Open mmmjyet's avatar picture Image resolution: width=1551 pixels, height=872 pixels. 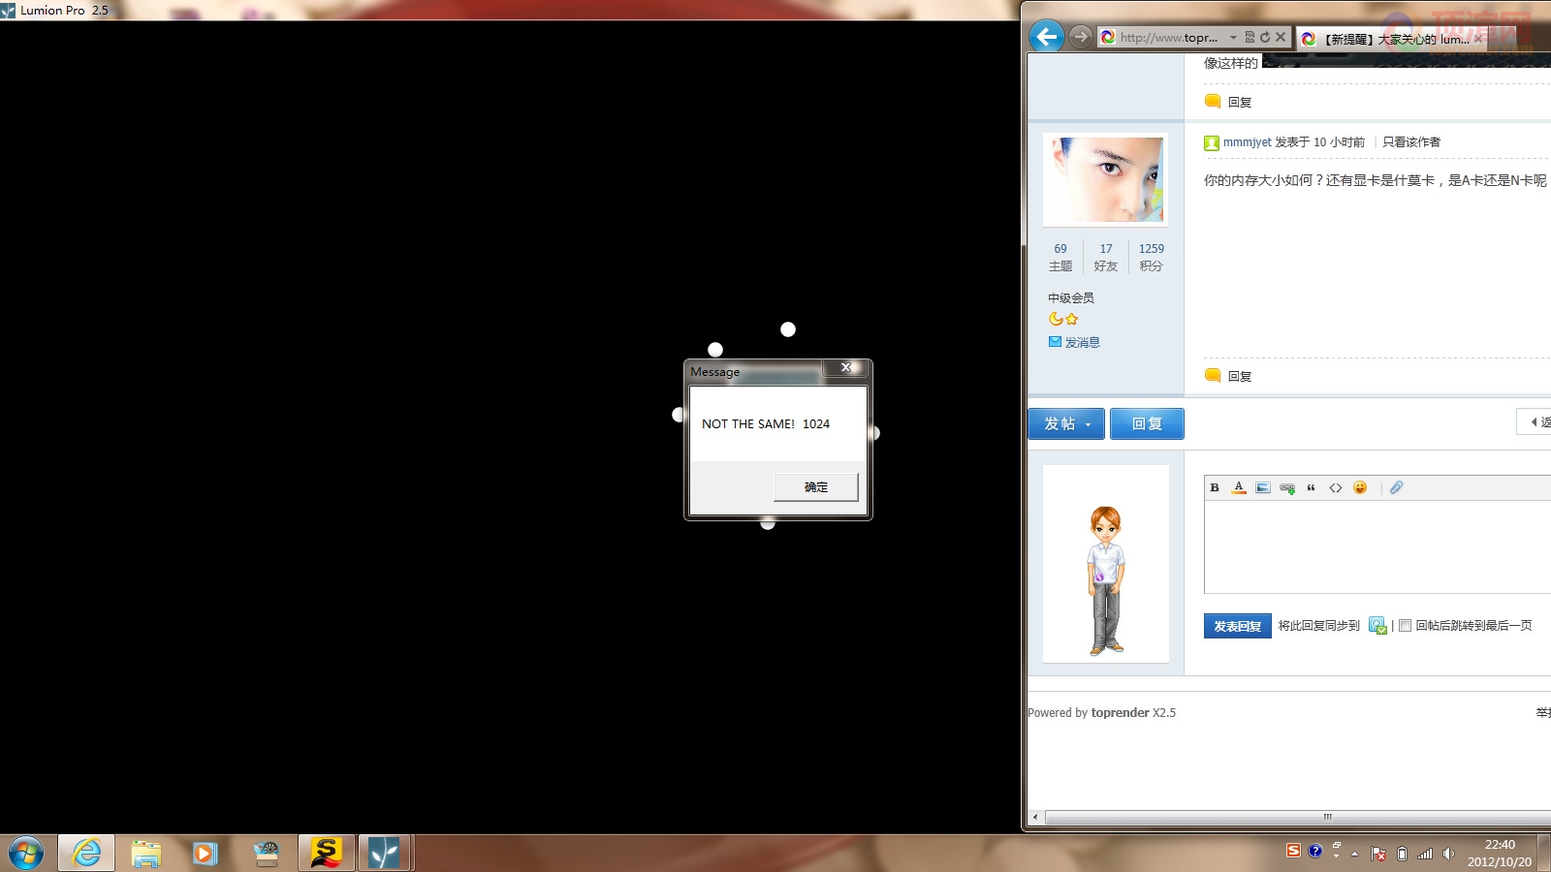click(1105, 180)
